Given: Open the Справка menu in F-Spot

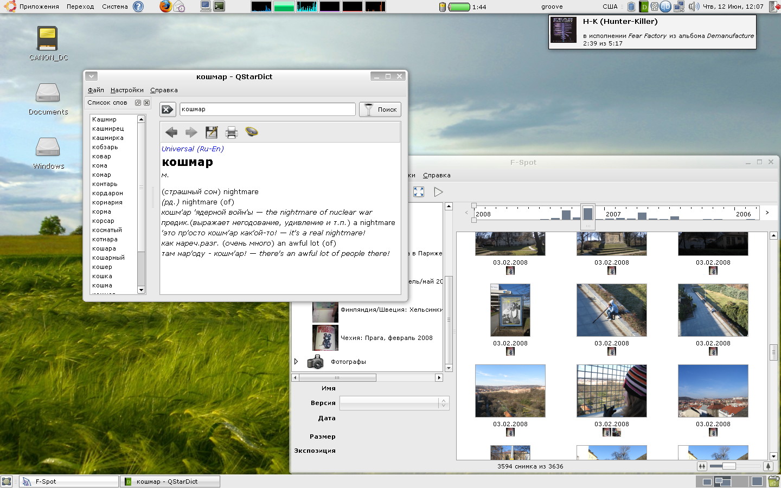Looking at the screenshot, I should [437, 175].
